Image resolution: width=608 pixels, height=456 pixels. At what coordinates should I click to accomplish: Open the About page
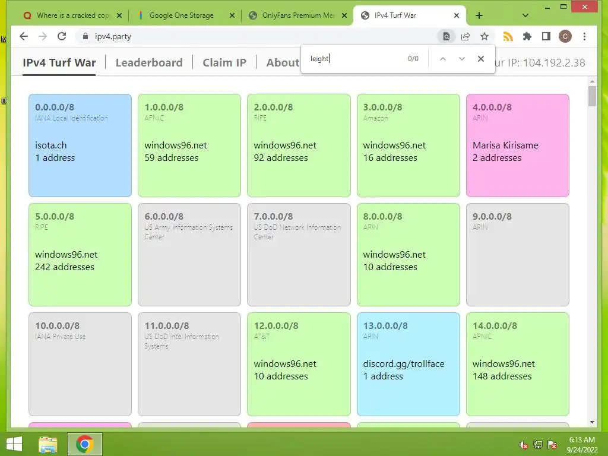click(x=283, y=62)
